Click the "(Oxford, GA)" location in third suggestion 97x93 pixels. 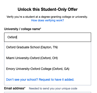[x=61, y=69]
